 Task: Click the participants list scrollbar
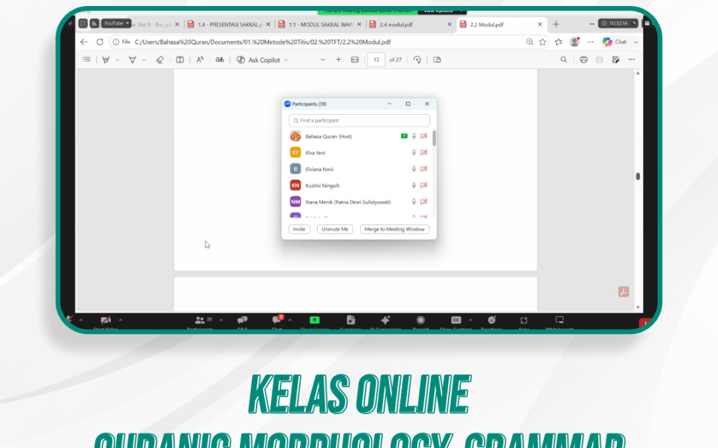[434, 138]
